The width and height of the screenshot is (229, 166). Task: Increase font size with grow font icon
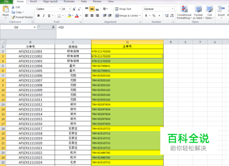point(74,9)
